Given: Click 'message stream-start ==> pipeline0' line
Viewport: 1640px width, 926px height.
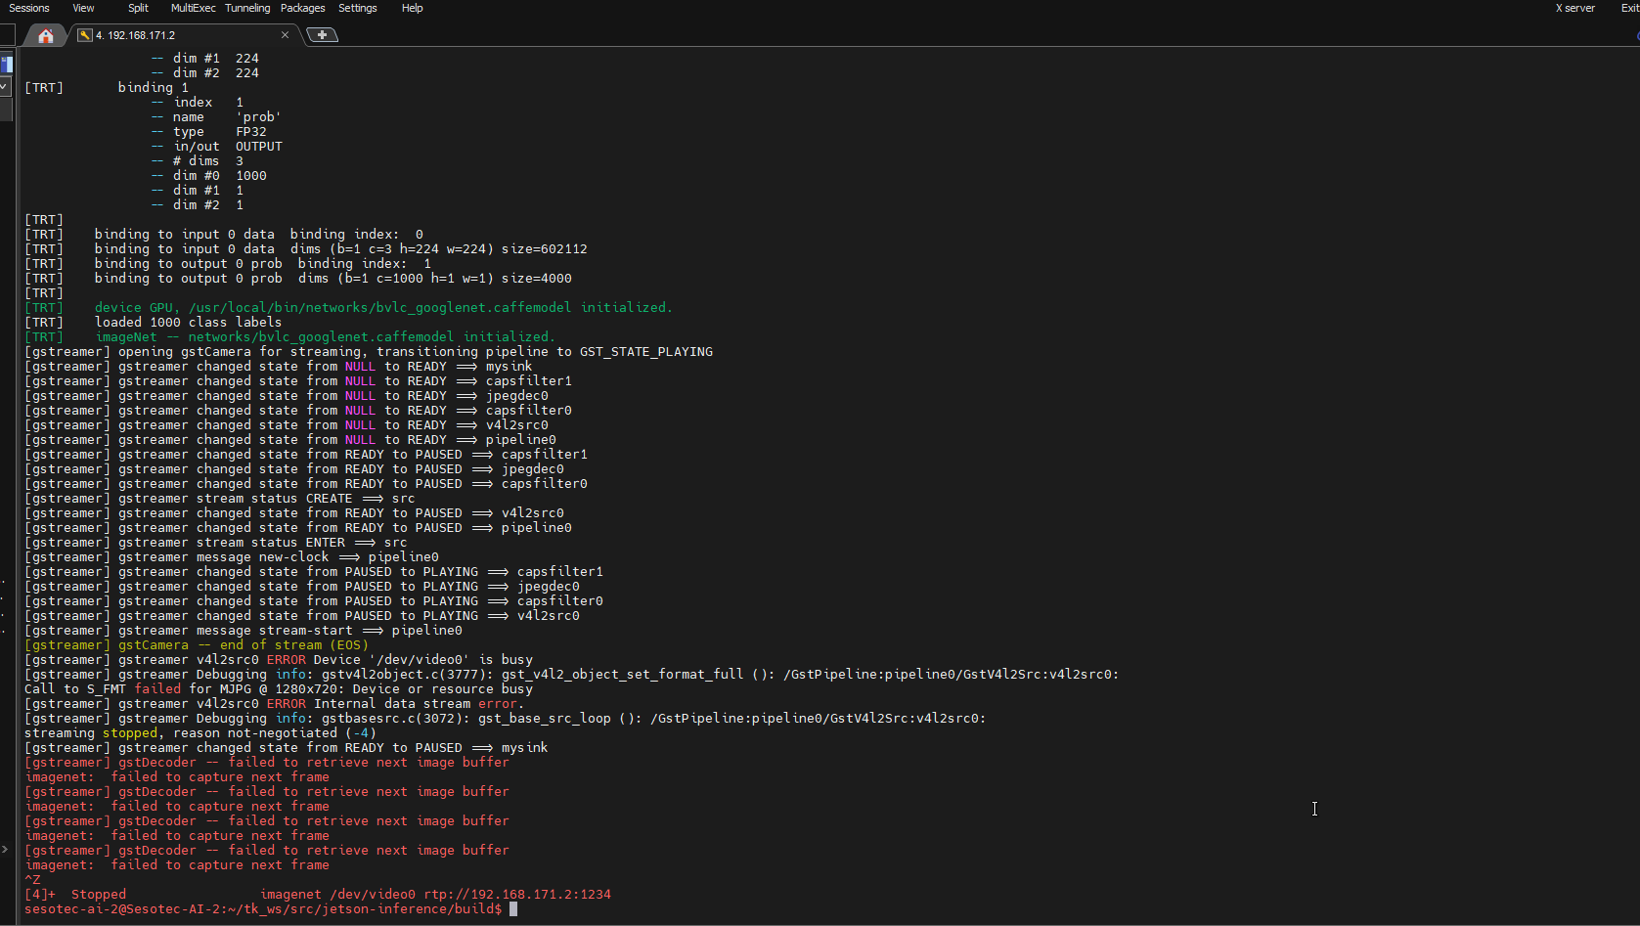Looking at the screenshot, I should 244,631.
